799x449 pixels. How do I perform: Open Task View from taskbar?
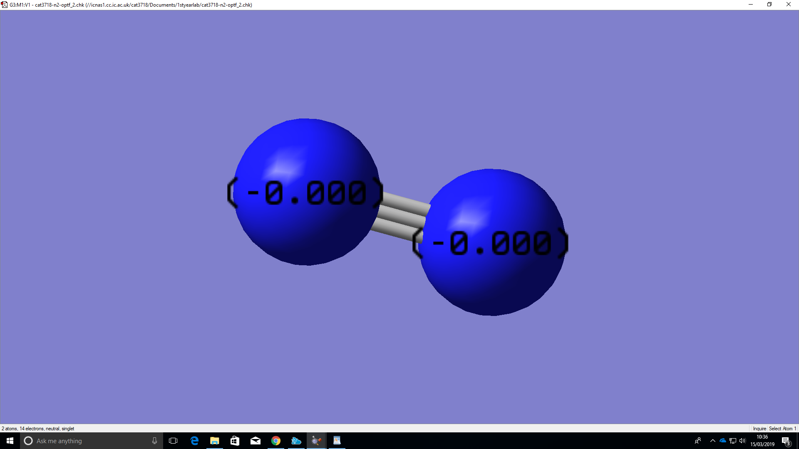click(173, 441)
